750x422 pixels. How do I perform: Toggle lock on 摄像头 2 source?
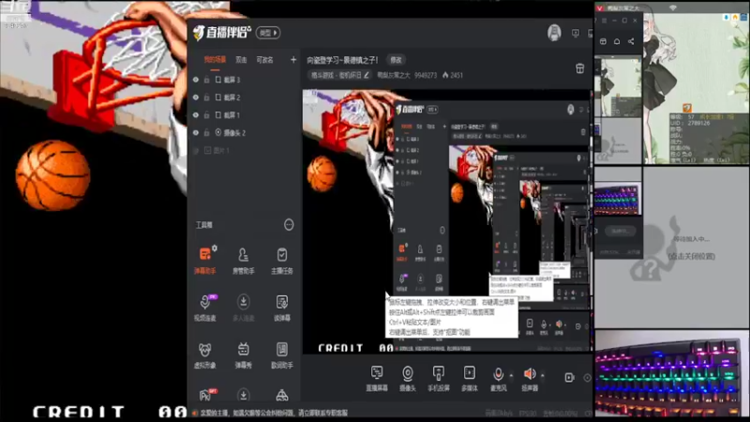[x=206, y=132]
